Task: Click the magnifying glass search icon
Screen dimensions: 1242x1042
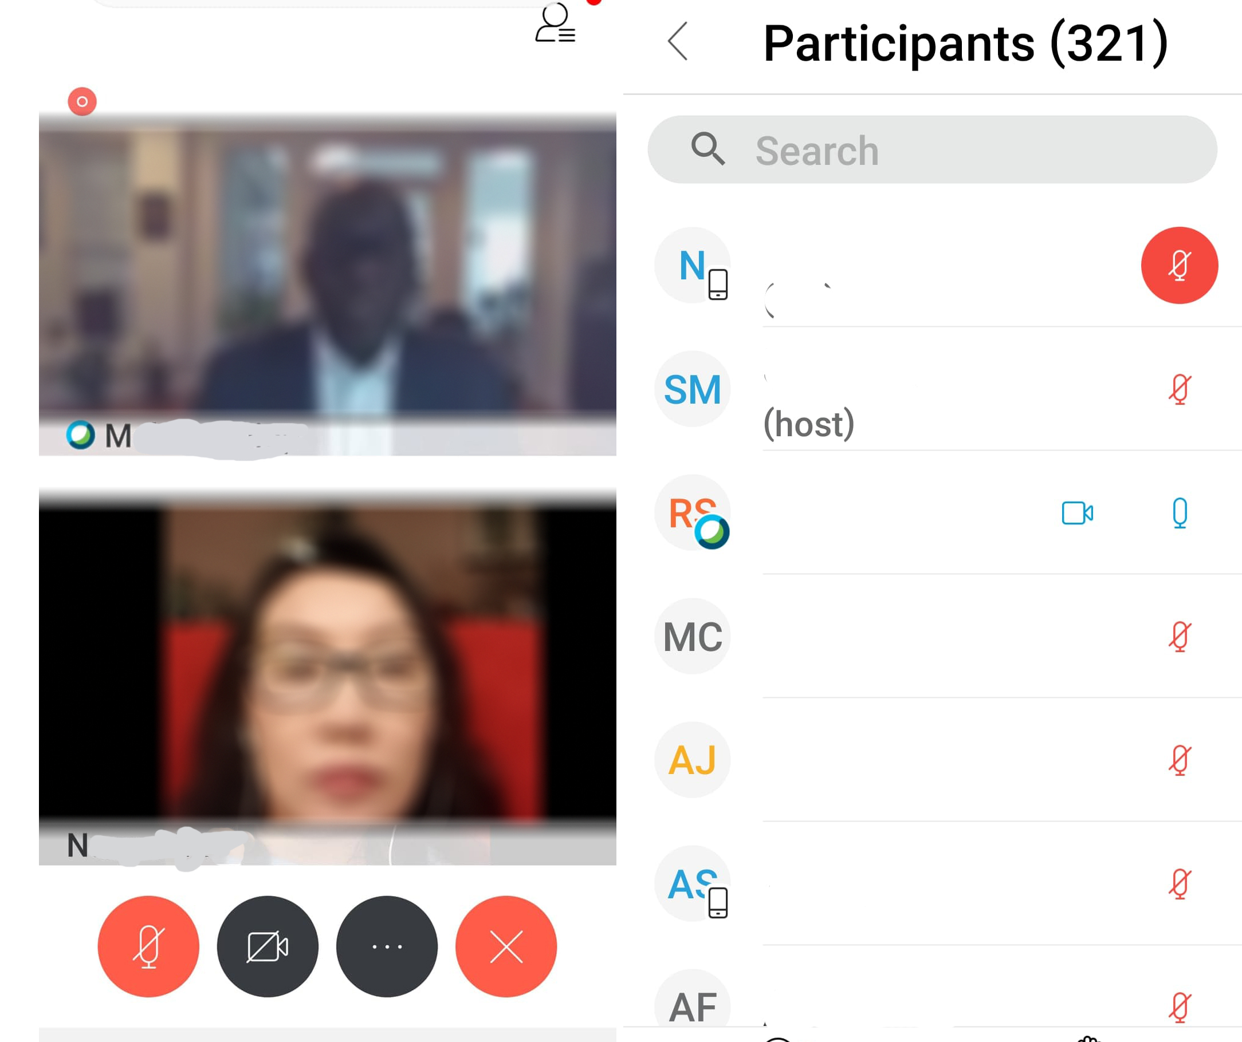Action: pyautogui.click(x=708, y=149)
